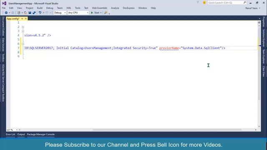Image resolution: width=267 pixels, height=150 pixels.
Task: Open the Project menu
Action: 30,8
